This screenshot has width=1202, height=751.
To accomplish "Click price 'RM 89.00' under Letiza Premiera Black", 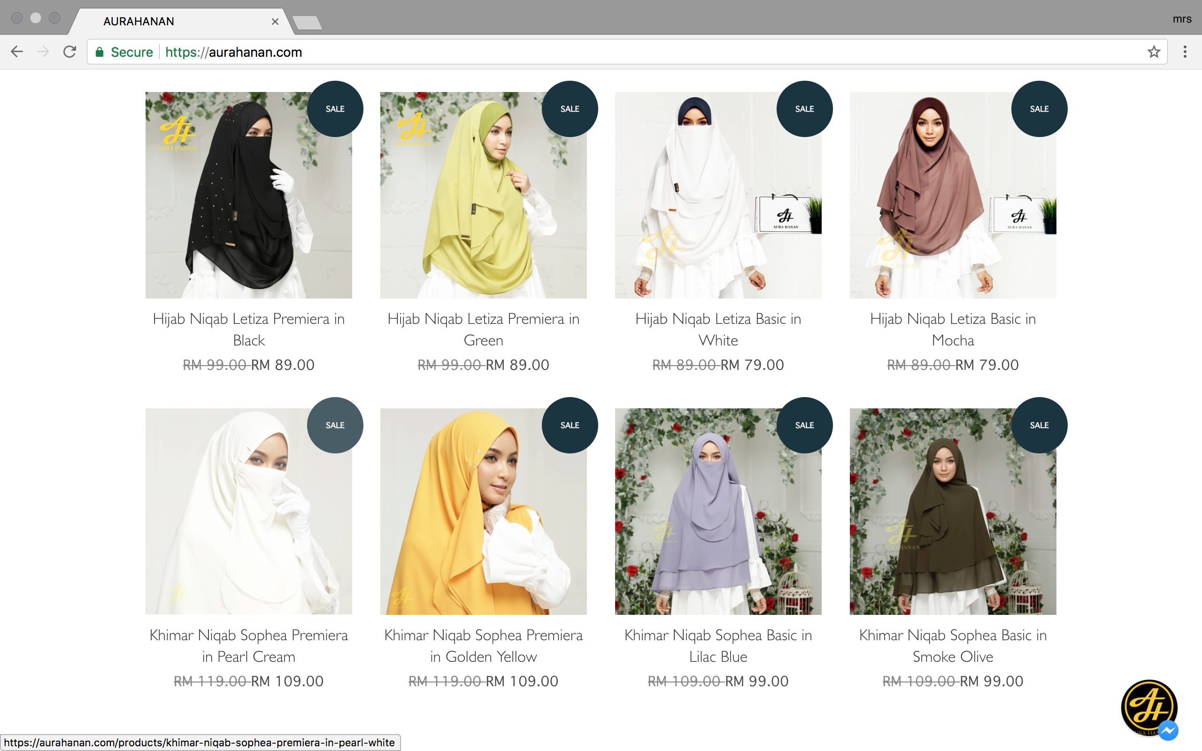I will (283, 365).
